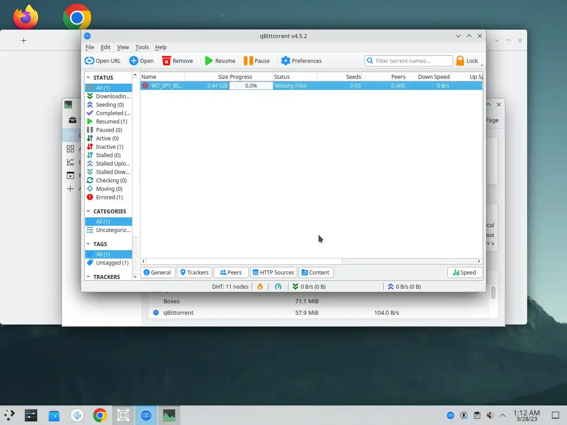Filter by Resumed (1) status
This screenshot has width=567, height=425.
[x=109, y=121]
